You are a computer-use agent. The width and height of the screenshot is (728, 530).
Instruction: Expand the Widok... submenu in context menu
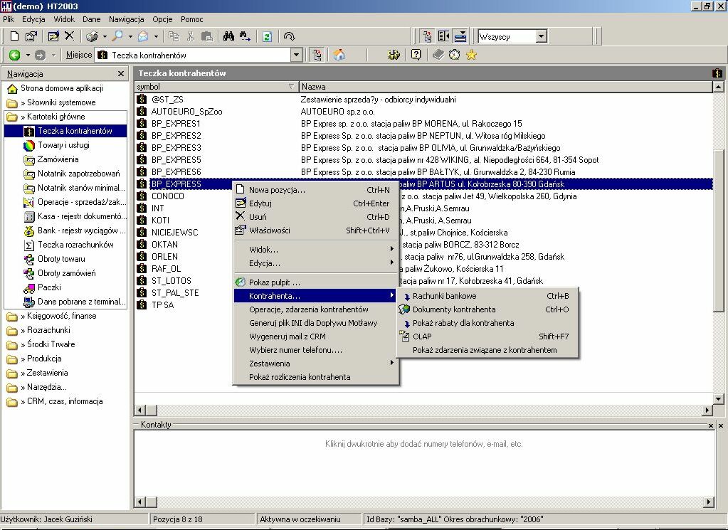click(316, 250)
